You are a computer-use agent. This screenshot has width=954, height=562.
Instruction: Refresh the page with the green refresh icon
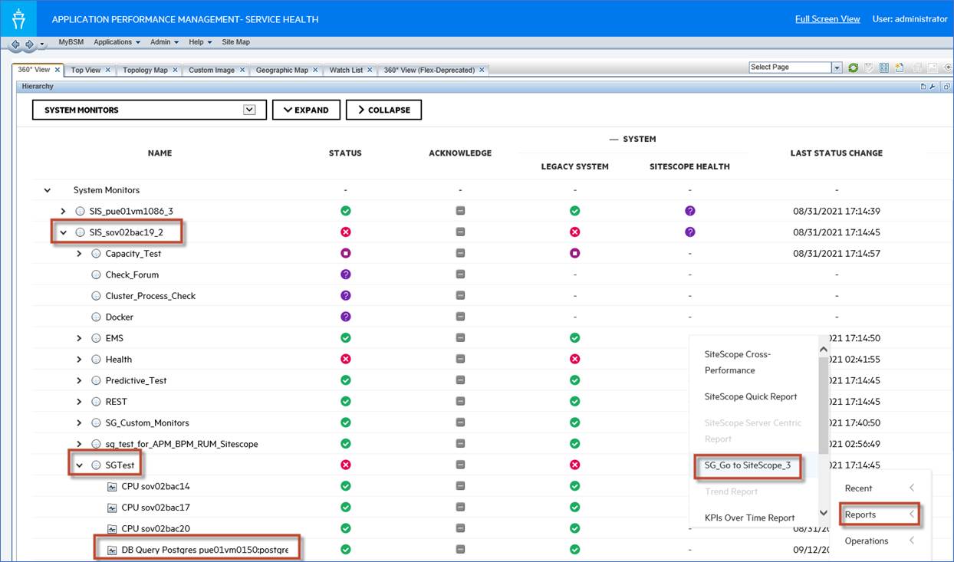(853, 67)
